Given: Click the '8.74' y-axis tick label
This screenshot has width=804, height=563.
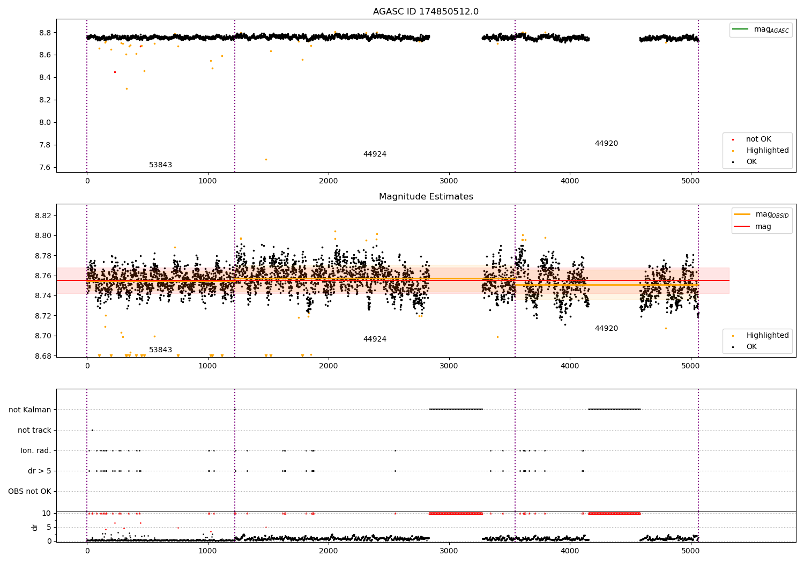Looking at the screenshot, I should pyautogui.click(x=42, y=296).
